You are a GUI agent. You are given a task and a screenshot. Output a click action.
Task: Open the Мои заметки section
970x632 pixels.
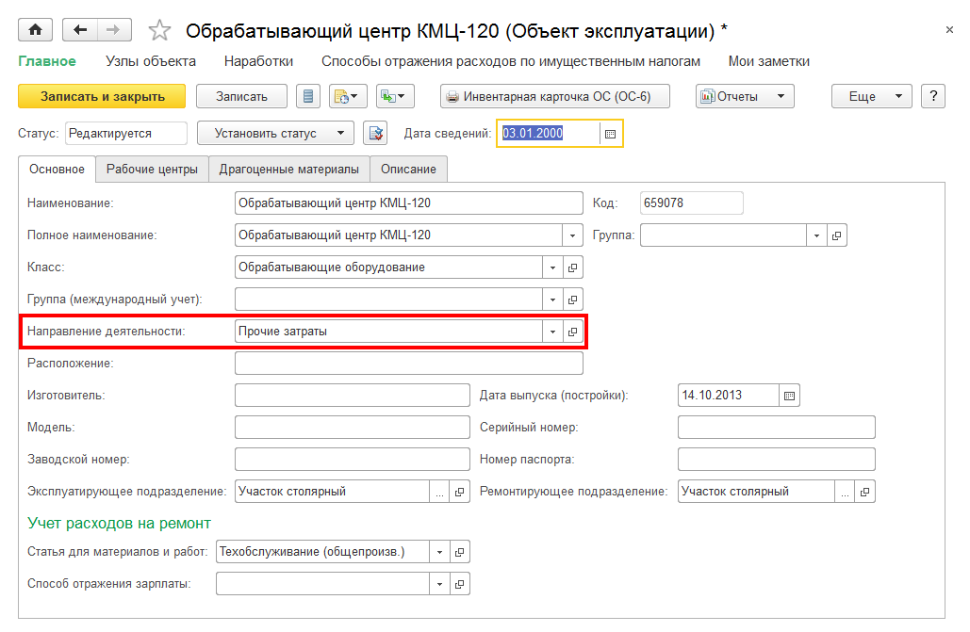pyautogui.click(x=768, y=61)
